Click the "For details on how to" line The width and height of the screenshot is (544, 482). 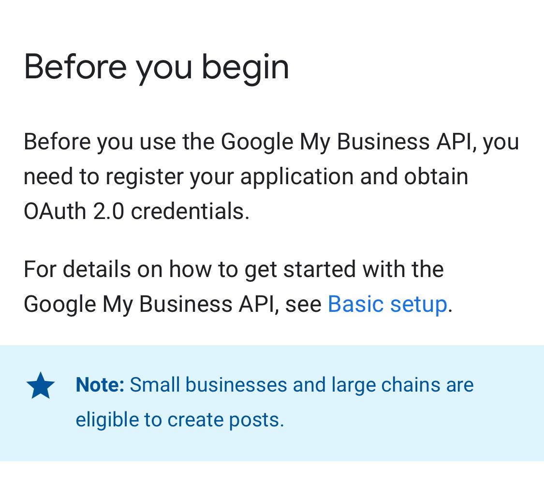pyautogui.click(x=131, y=269)
